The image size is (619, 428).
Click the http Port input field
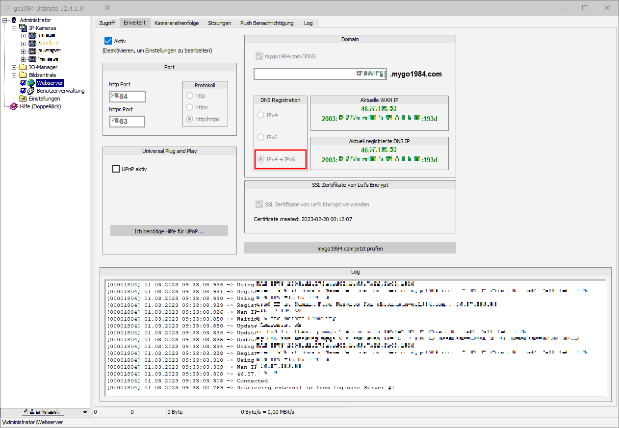(127, 97)
